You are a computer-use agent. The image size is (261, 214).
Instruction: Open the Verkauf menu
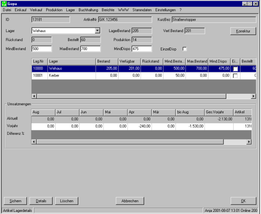pos(36,10)
